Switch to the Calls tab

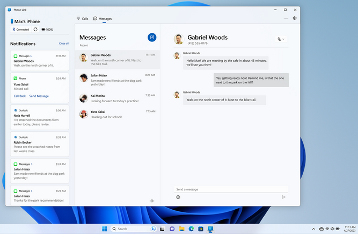tap(83, 18)
